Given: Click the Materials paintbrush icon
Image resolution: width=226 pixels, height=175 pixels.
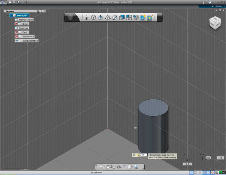Looking at the screenshot, I should pos(150,17).
